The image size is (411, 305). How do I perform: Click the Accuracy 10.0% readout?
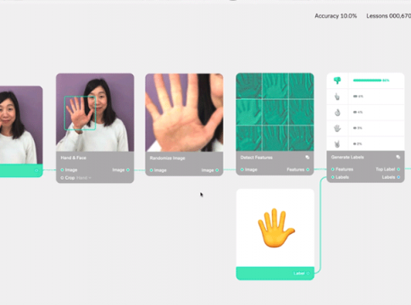[x=336, y=16]
